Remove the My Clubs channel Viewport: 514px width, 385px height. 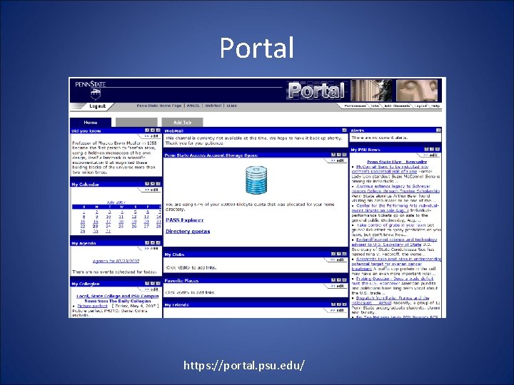click(x=345, y=254)
